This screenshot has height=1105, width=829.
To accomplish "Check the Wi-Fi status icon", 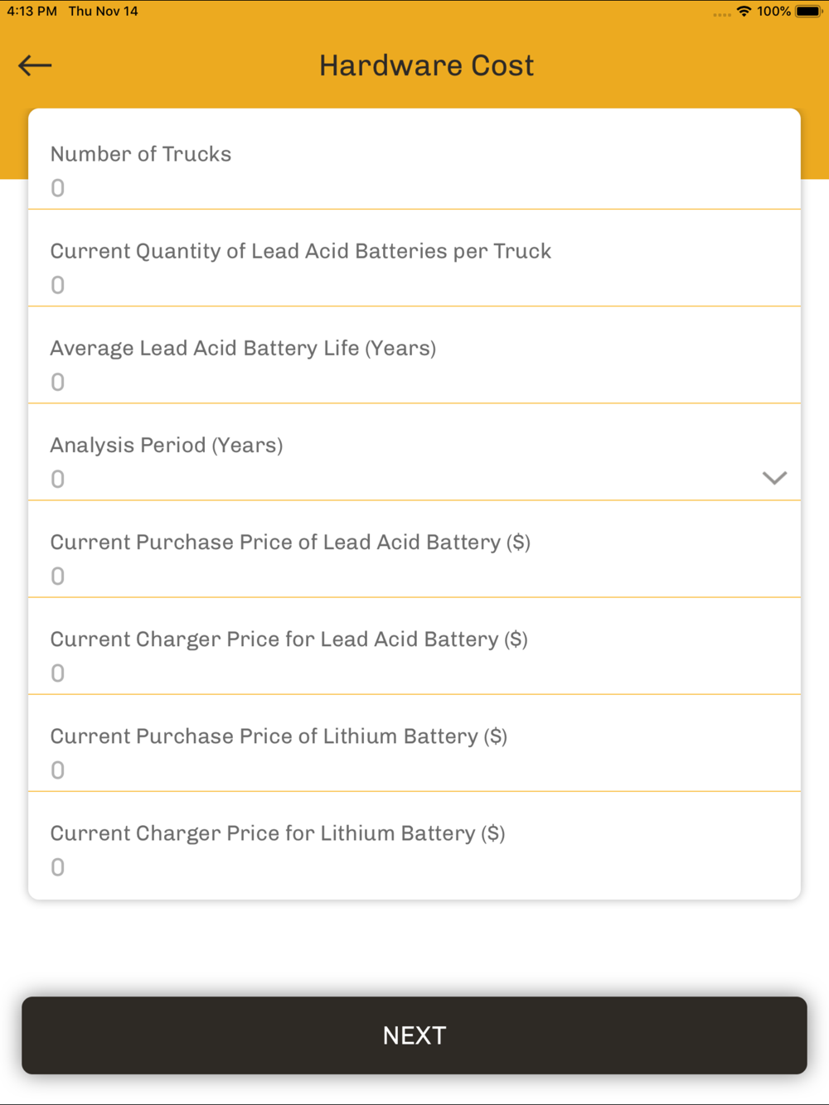I will (744, 12).
